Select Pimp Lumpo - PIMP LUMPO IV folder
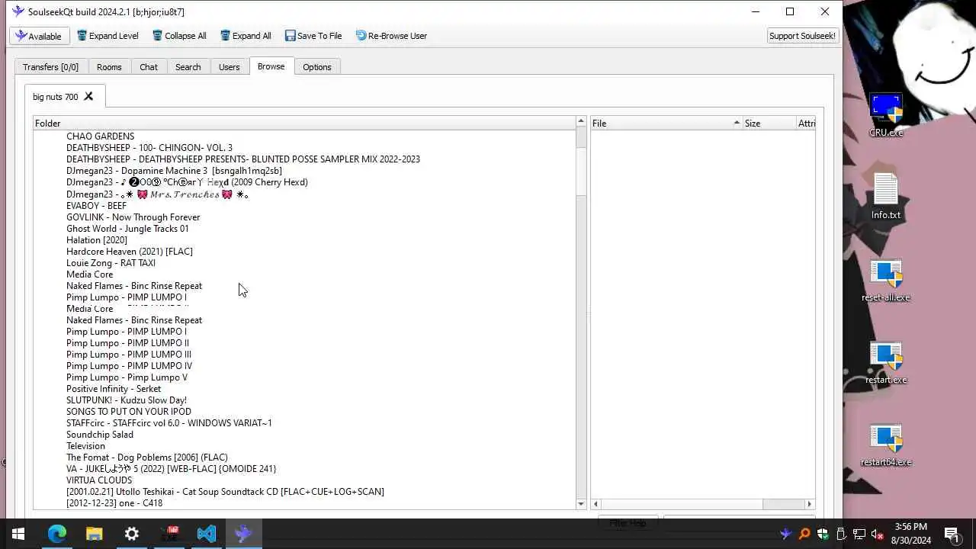This screenshot has height=549, width=976. click(129, 365)
